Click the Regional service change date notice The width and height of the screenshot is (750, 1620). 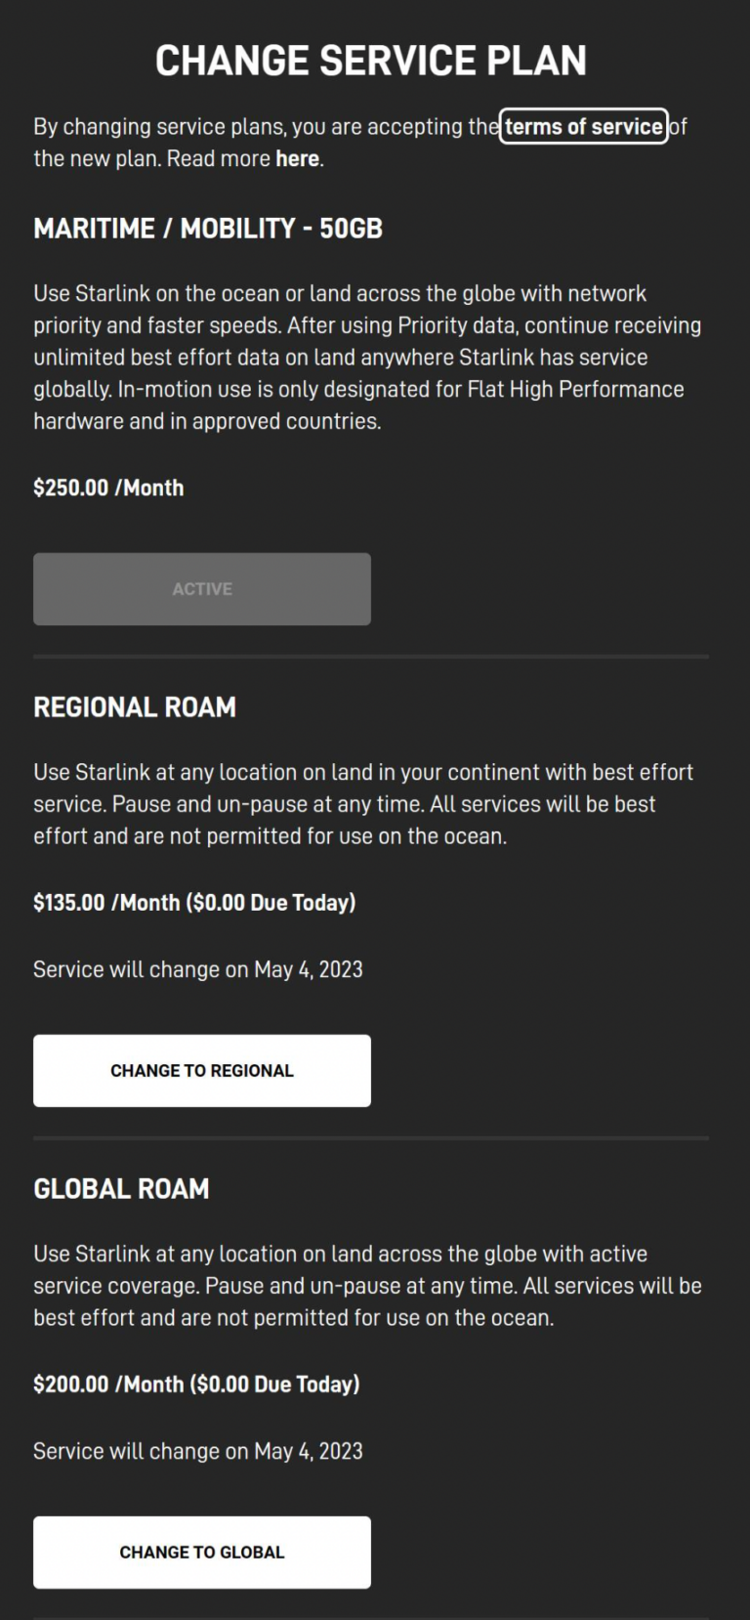tap(197, 968)
